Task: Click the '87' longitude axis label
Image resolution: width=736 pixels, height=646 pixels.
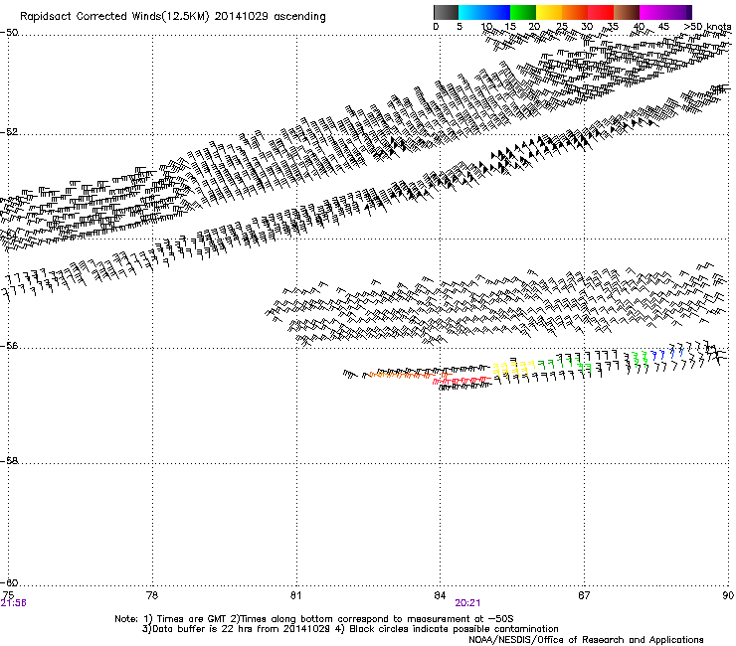Action: pyautogui.click(x=584, y=595)
